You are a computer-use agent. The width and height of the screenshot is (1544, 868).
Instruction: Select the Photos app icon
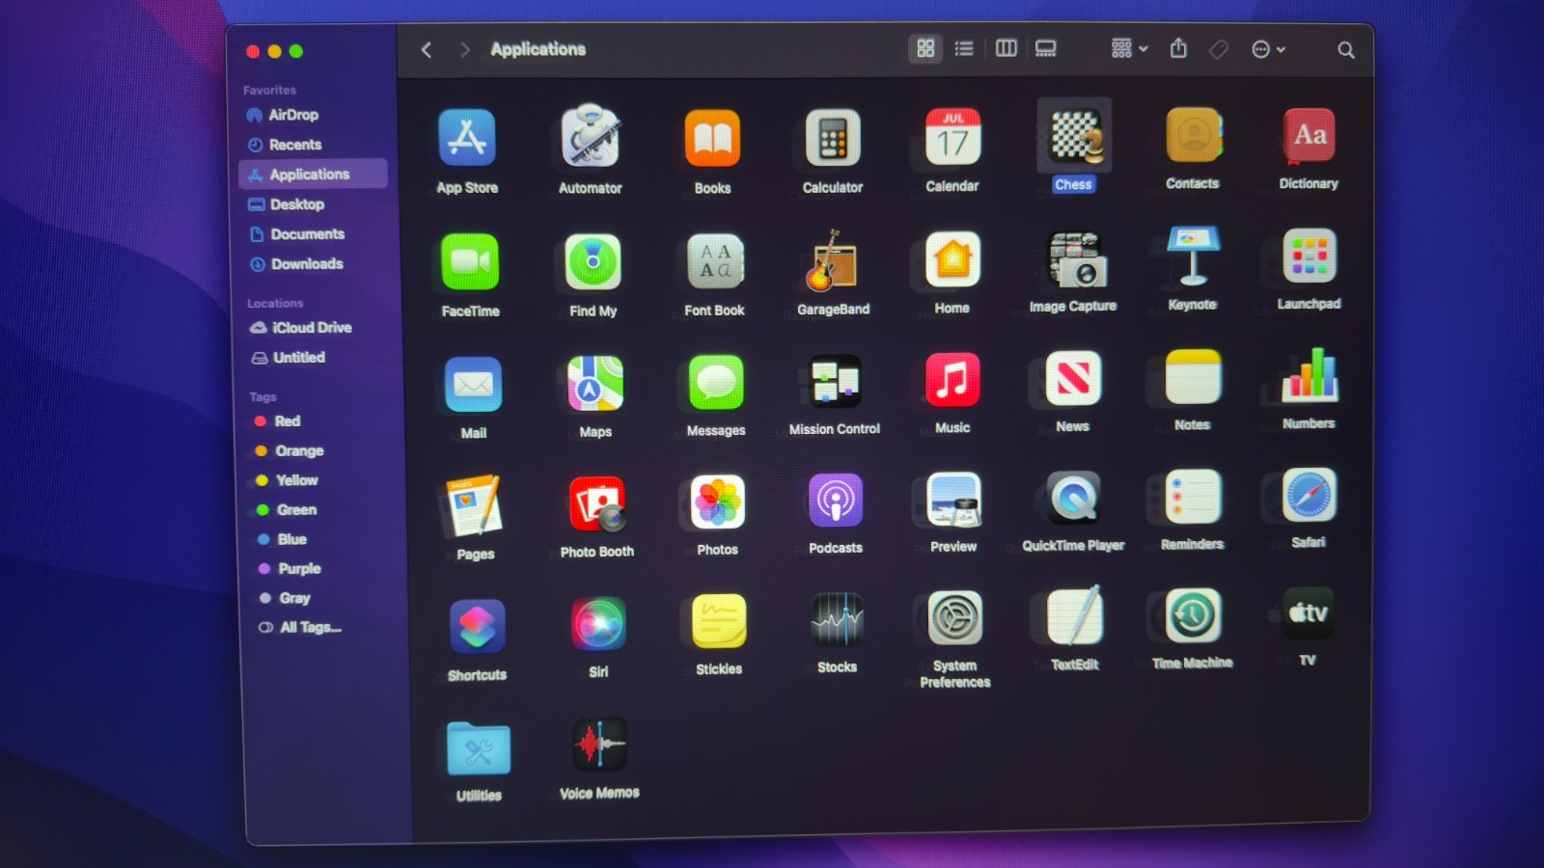718,502
